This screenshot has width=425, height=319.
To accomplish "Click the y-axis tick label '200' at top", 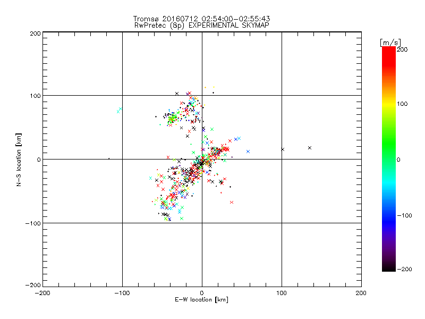I will coord(35,33).
